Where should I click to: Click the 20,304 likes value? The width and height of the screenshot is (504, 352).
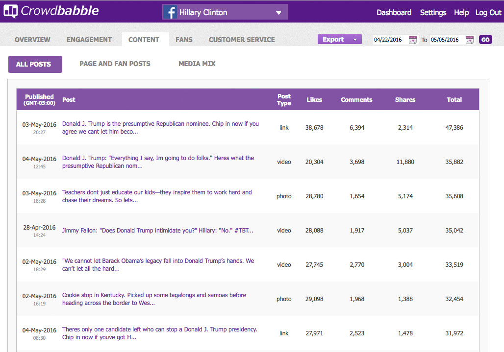[314, 162]
